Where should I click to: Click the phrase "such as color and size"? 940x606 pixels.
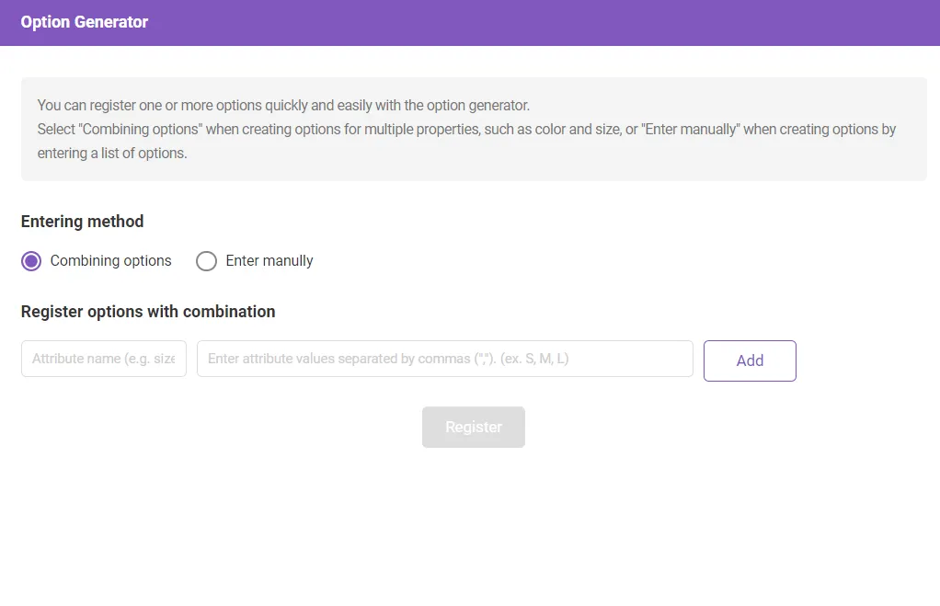(553, 130)
